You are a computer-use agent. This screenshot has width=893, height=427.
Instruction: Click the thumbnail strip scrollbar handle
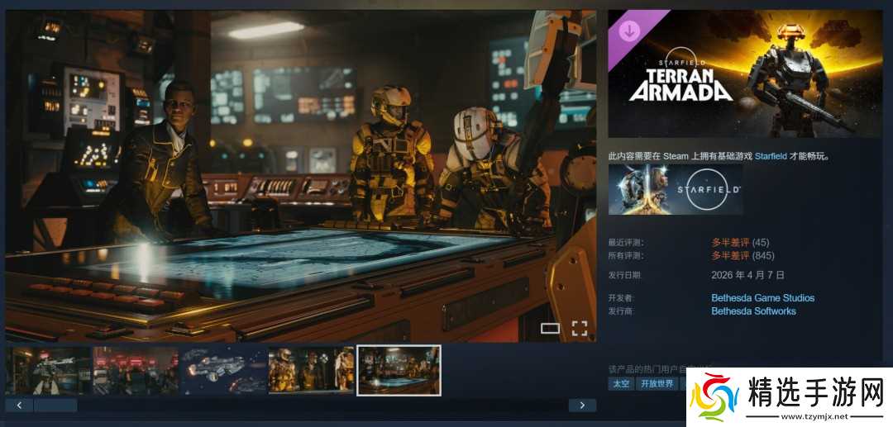tap(55, 406)
